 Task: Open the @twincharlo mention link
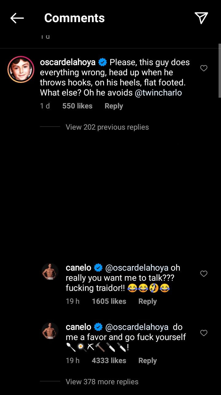point(158,93)
